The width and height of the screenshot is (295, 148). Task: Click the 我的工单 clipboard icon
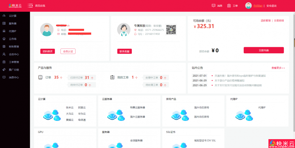112,77
